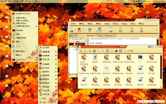Toggle the second folder expander in Geany sidebar

70,47
